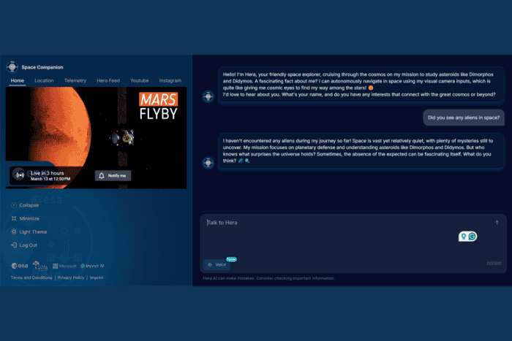Click Hera's greeting message bubble
512x341 pixels.
pos(361,85)
